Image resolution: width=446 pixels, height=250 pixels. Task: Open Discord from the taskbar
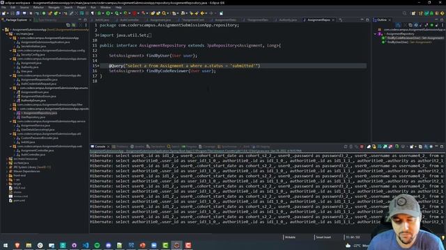click(109, 245)
